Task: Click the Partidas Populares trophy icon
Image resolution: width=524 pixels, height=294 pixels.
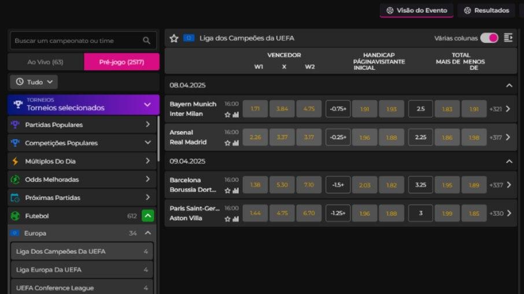Action: pos(15,125)
